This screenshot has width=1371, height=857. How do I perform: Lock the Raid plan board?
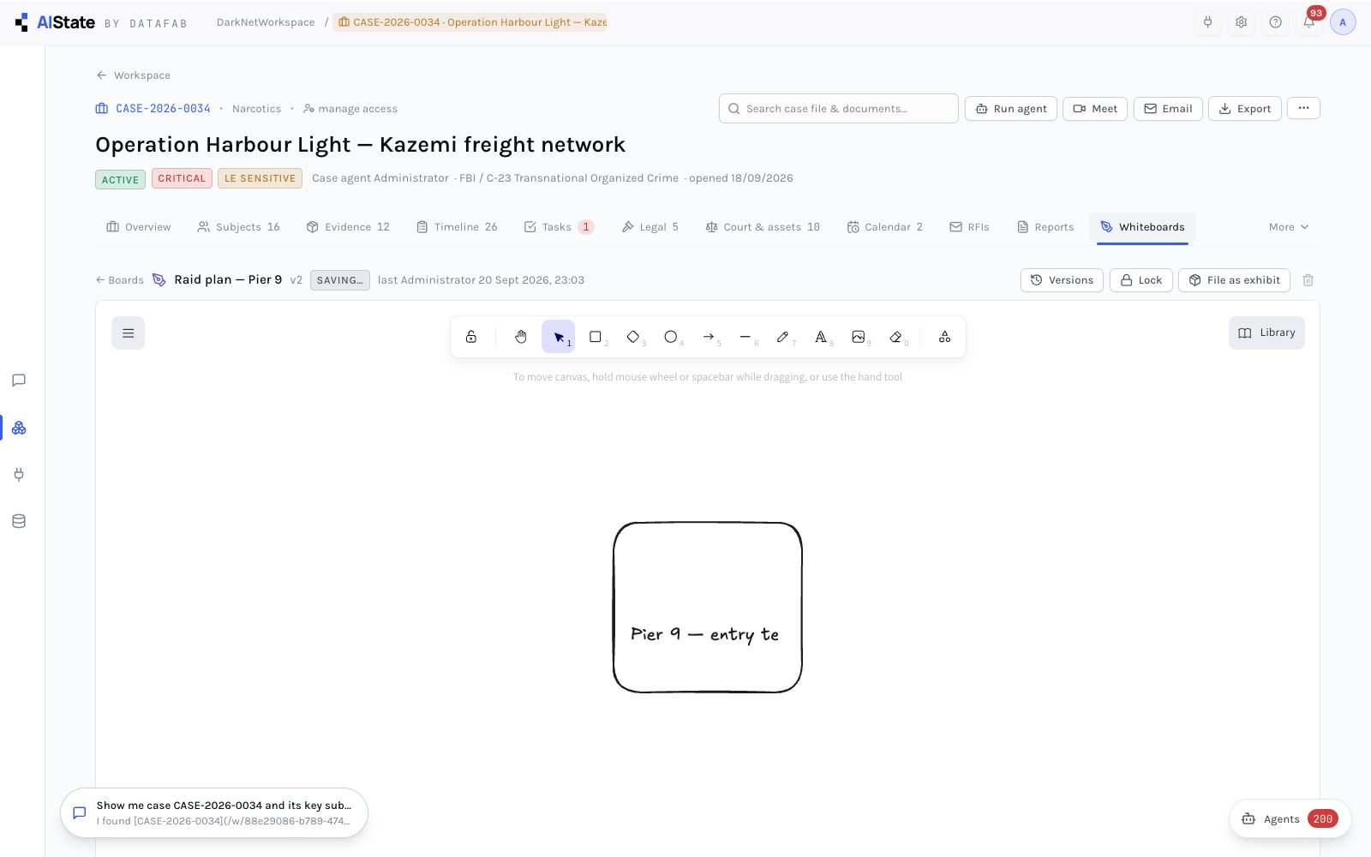pos(1141,280)
